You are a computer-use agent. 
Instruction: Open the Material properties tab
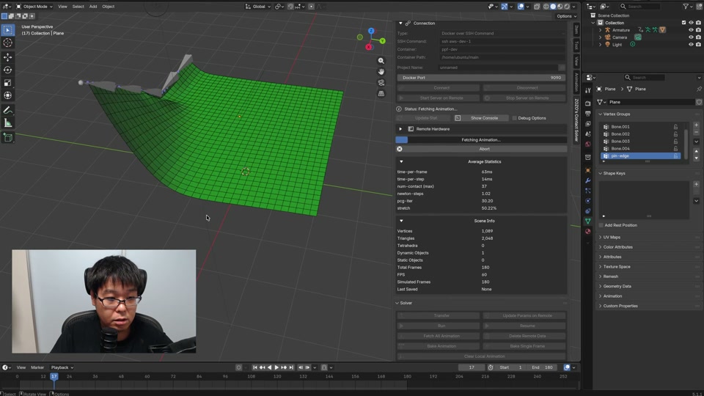588,231
